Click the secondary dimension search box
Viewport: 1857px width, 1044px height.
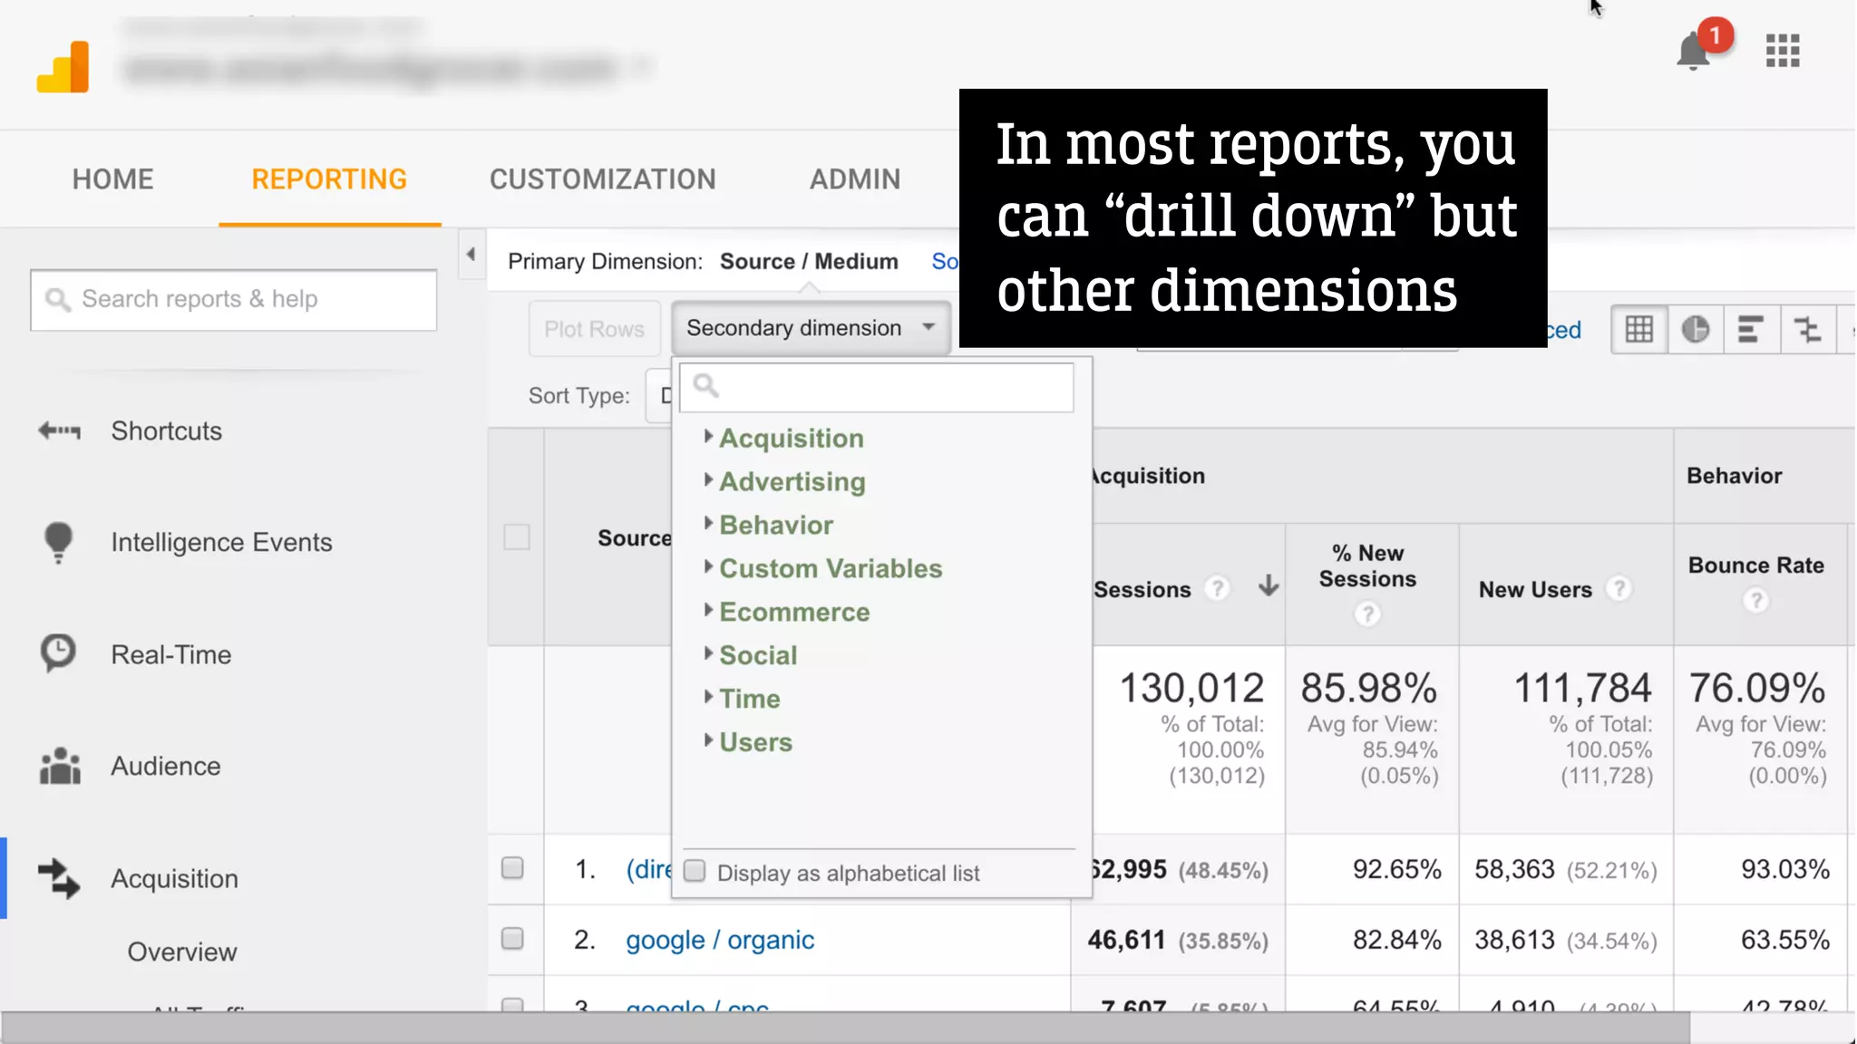click(877, 387)
